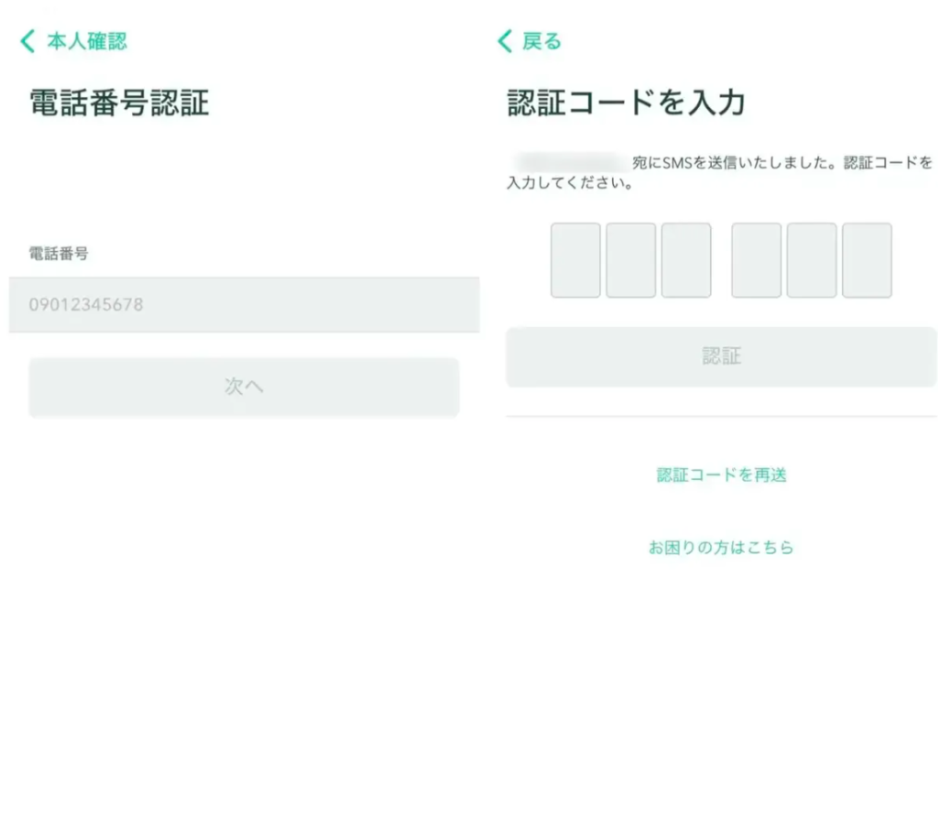Click the 認証コードを入力 heading
The image size is (938, 816).
[x=626, y=103]
